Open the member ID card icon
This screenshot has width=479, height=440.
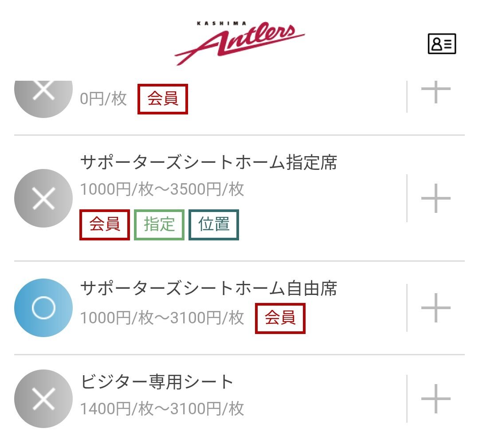pyautogui.click(x=442, y=44)
